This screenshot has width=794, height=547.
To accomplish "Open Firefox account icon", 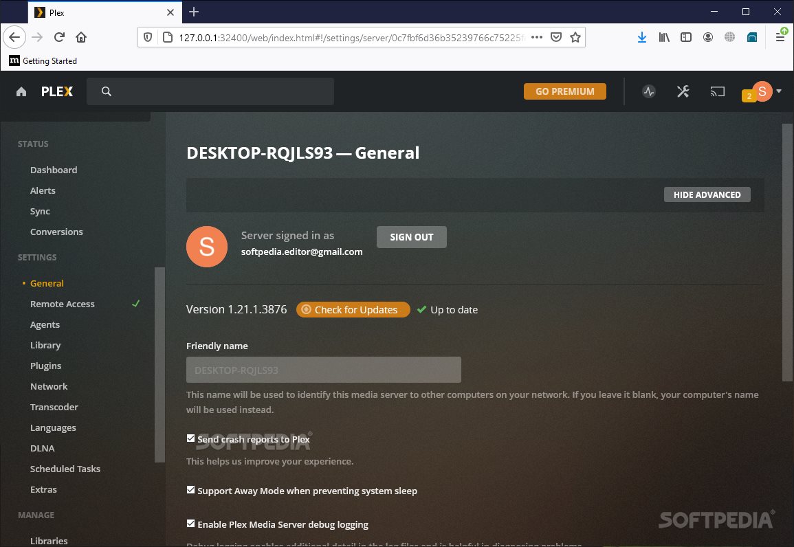I will pos(708,37).
